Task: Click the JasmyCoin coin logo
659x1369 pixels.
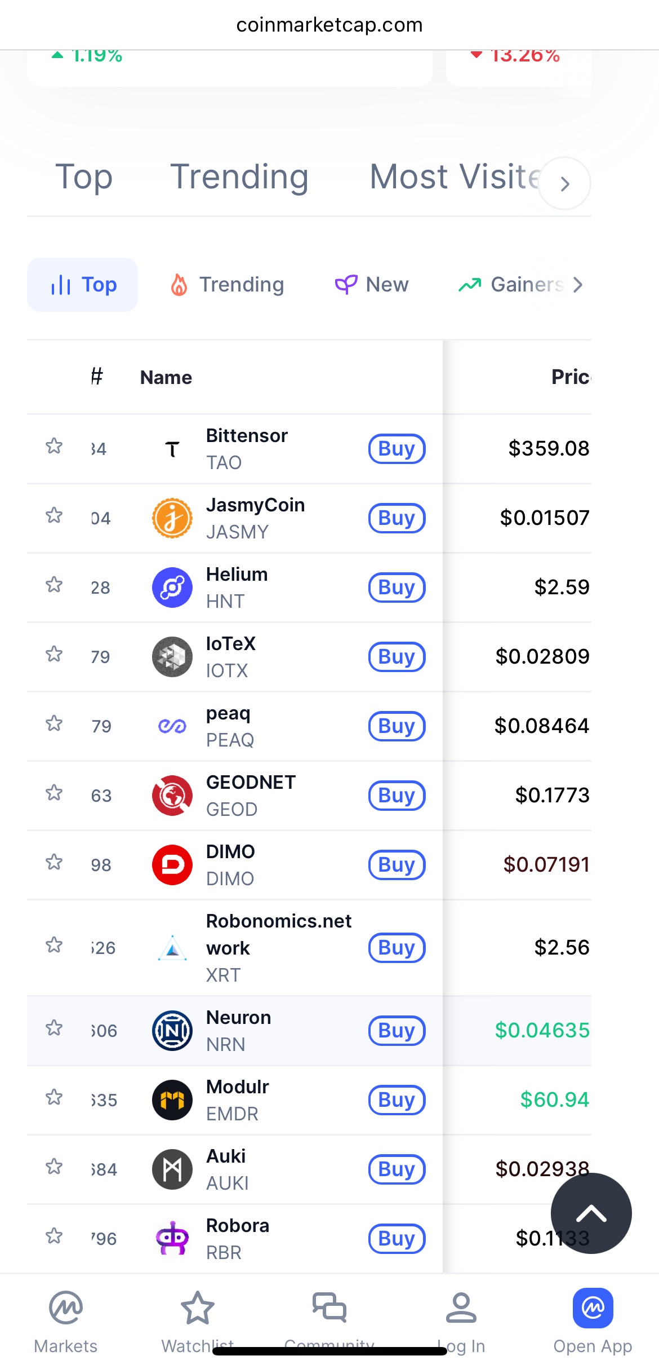Action: pos(172,518)
